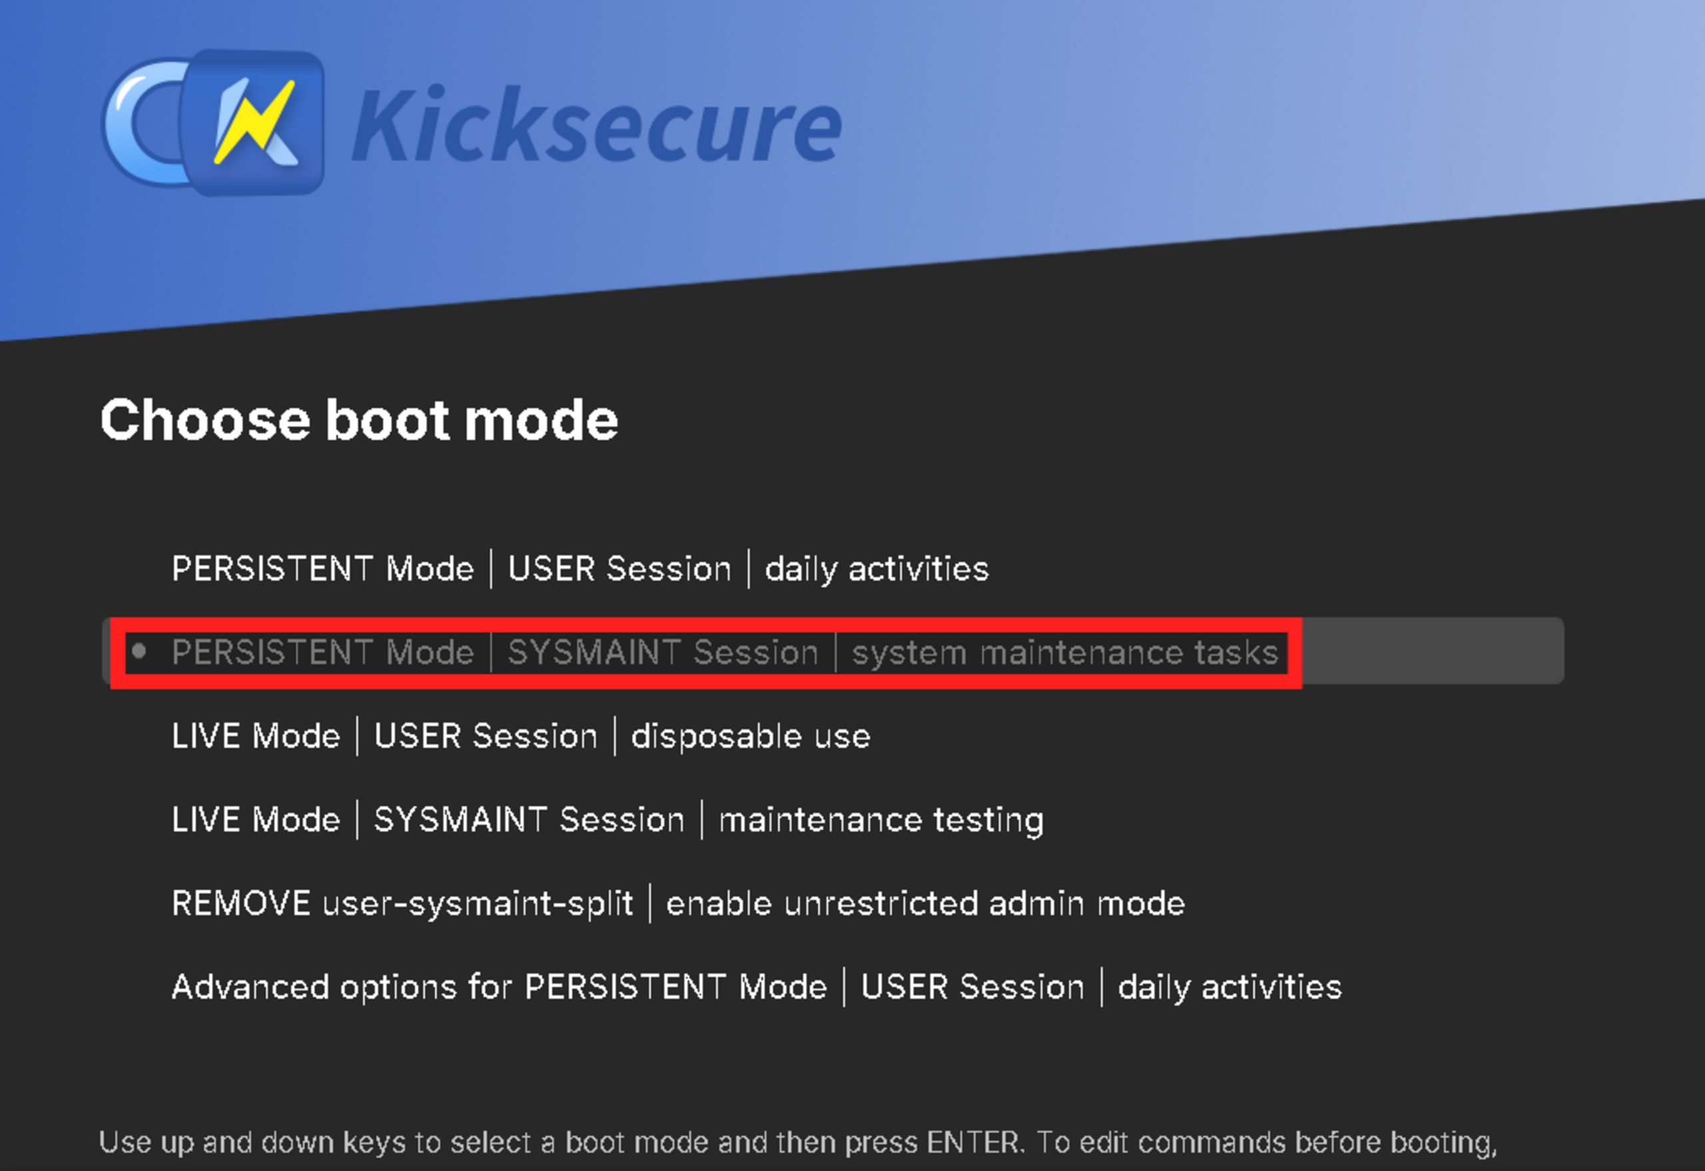Click the "Choose boot mode" heading

(x=359, y=421)
